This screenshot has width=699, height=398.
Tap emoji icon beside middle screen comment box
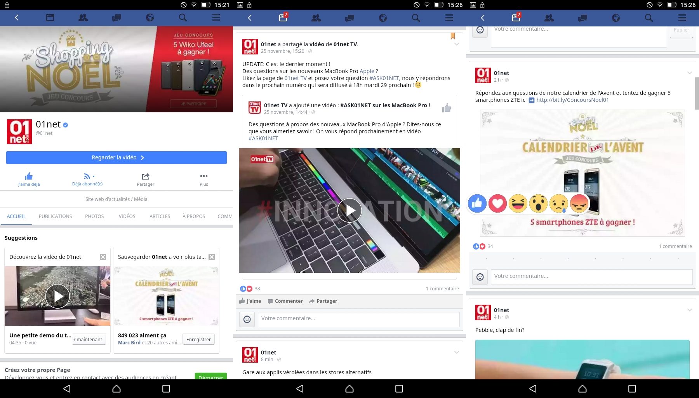[247, 319]
